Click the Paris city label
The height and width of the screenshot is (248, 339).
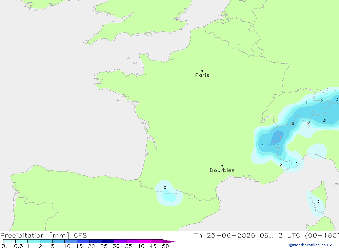(x=202, y=75)
